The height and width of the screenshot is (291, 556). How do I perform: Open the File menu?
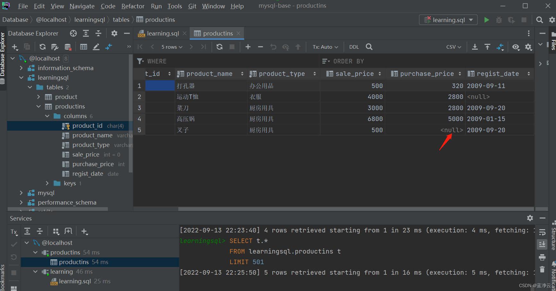[x=23, y=6]
